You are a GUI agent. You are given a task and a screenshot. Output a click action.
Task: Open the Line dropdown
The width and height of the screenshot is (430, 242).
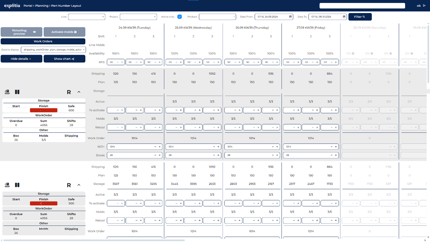tap(87, 17)
